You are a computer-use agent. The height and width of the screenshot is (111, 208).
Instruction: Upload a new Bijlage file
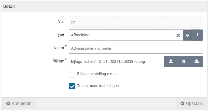pyautogui.click(x=171, y=61)
